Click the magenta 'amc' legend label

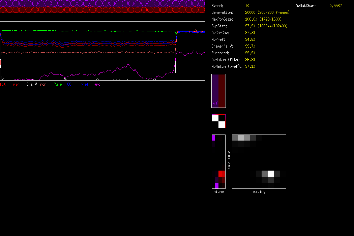click(97, 84)
